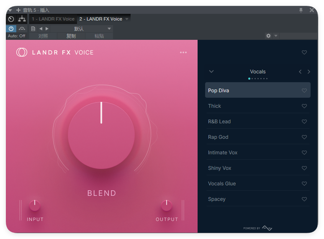Click the LANDR logo icon

[x=22, y=52]
